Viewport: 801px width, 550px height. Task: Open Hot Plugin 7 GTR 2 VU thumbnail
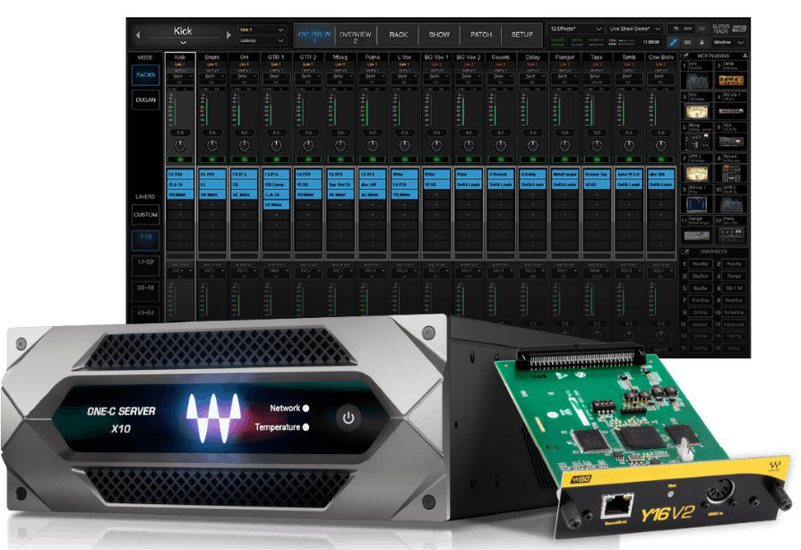pyautogui.click(x=697, y=174)
